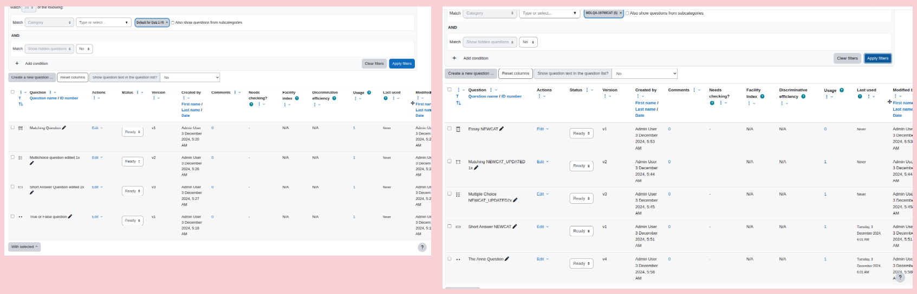Image resolution: width=917 pixels, height=294 pixels.
Task: Tick the True or False question row checkbox
Action: coord(12,216)
